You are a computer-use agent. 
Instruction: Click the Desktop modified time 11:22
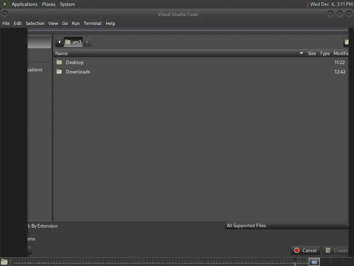pos(339,62)
